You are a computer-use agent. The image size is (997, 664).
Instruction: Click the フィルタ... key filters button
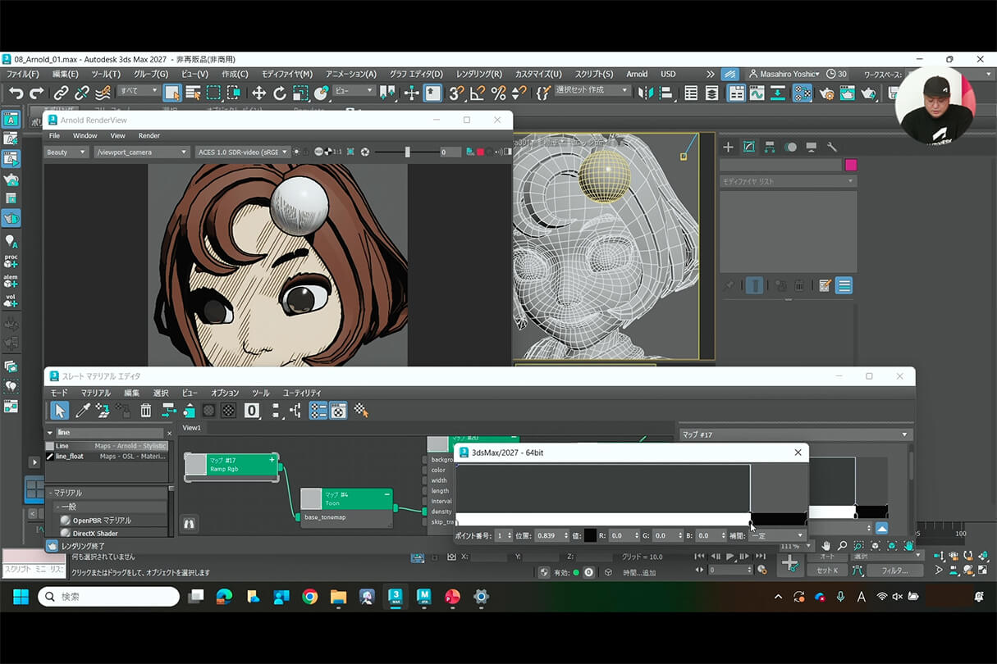[894, 570]
